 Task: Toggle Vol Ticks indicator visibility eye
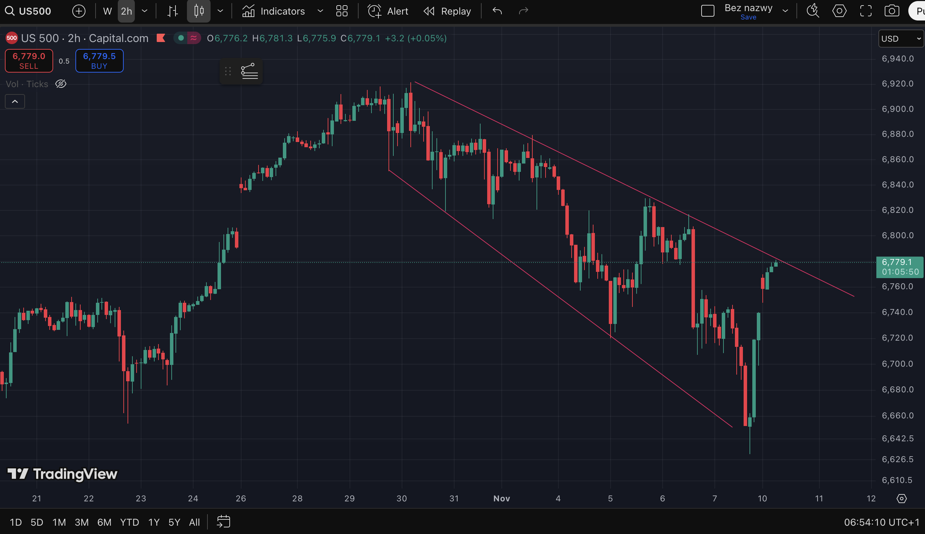(60, 84)
